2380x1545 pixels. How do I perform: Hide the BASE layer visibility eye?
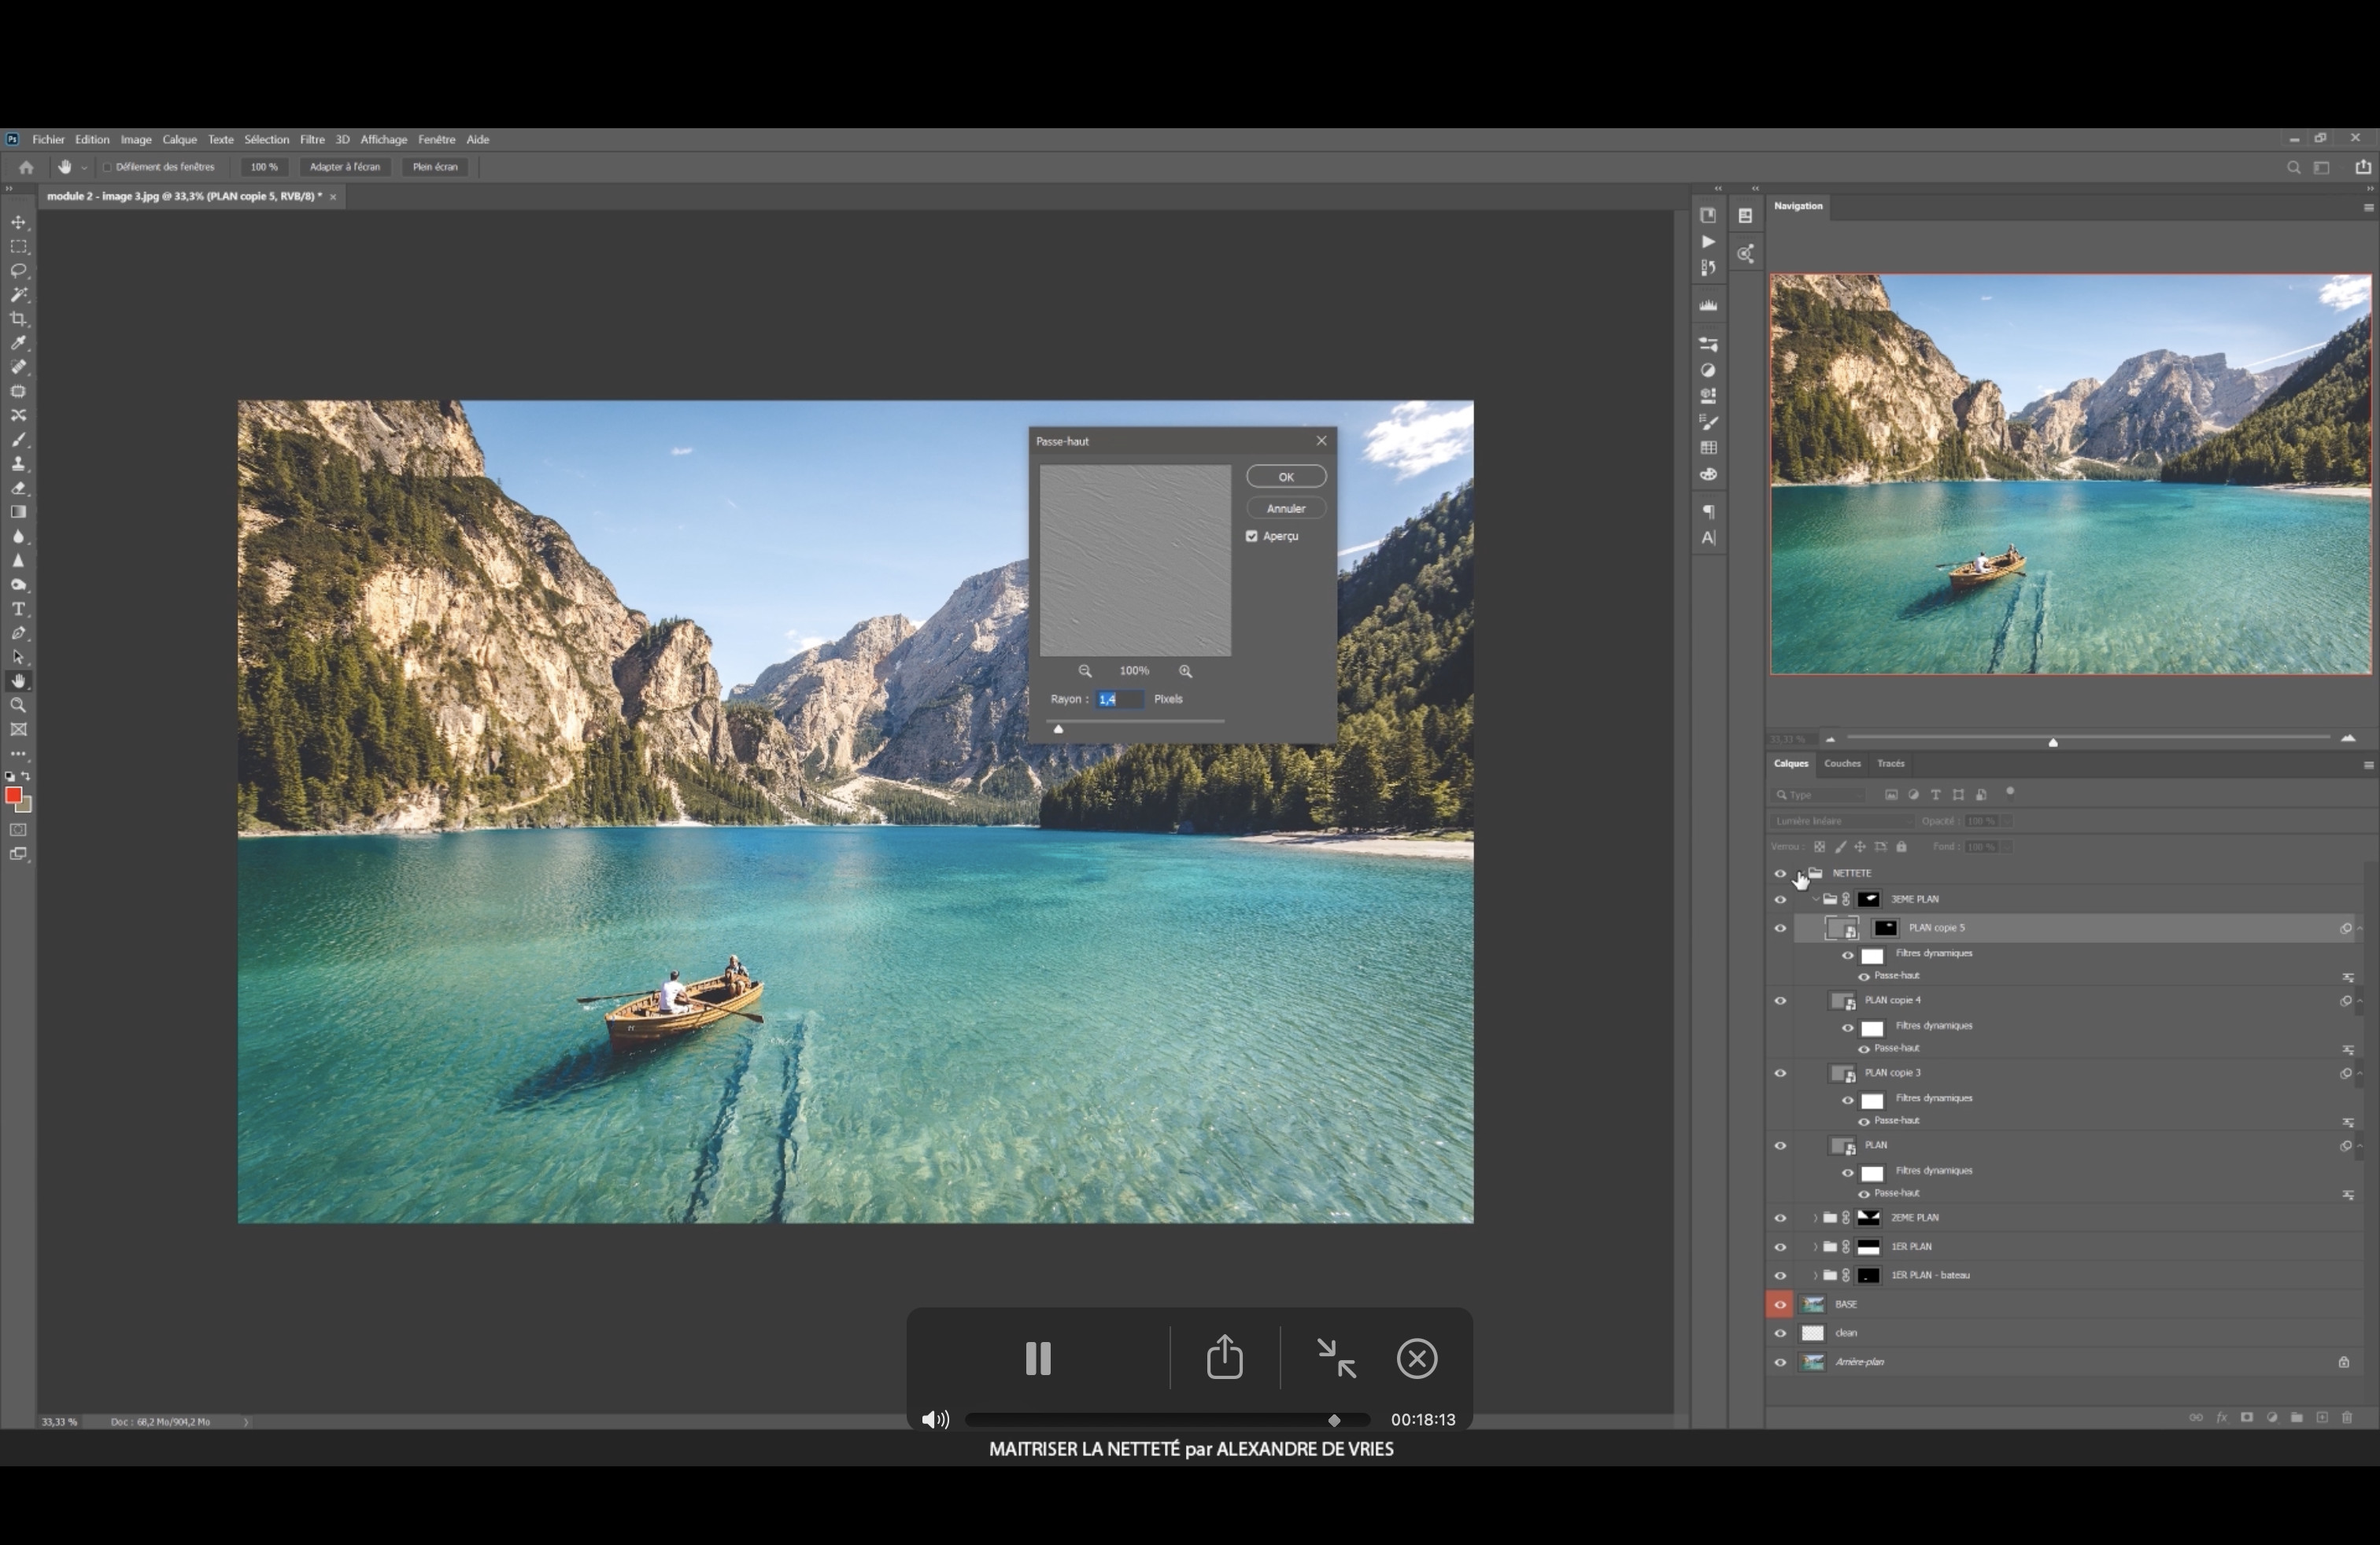1780,1304
